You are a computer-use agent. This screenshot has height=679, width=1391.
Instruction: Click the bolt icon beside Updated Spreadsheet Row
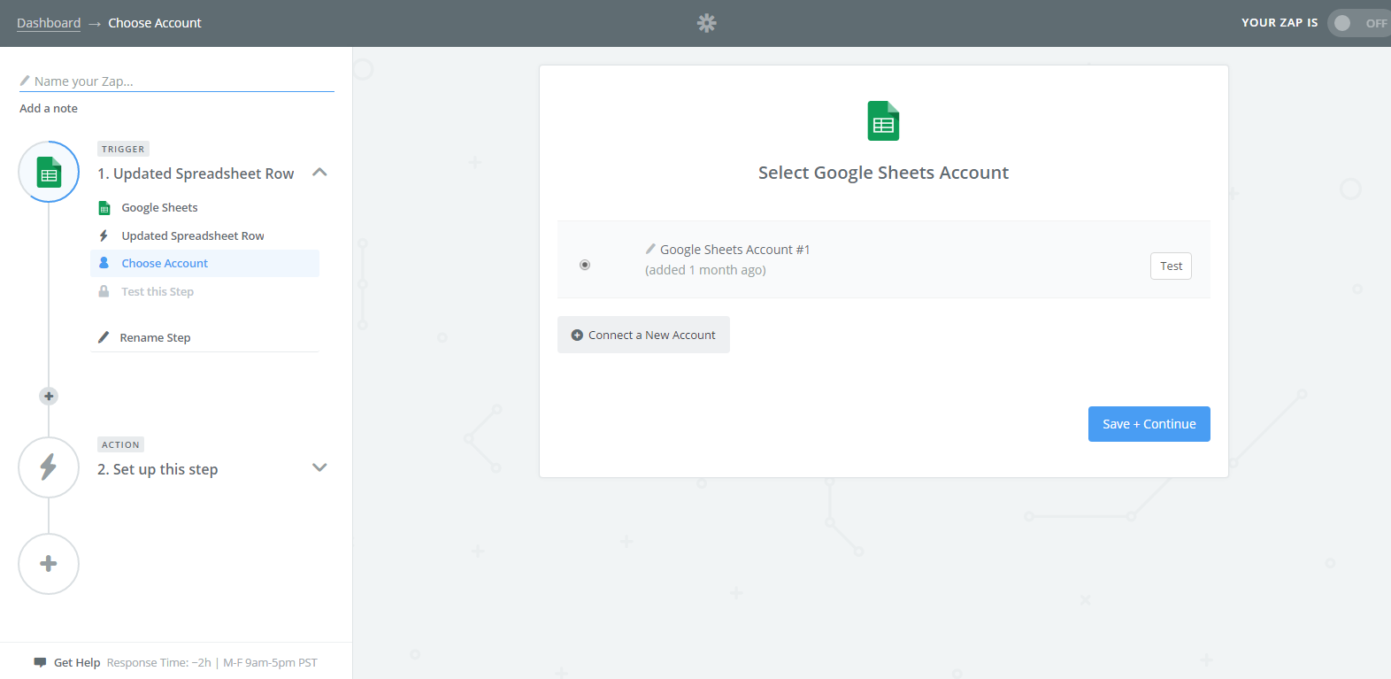click(104, 235)
